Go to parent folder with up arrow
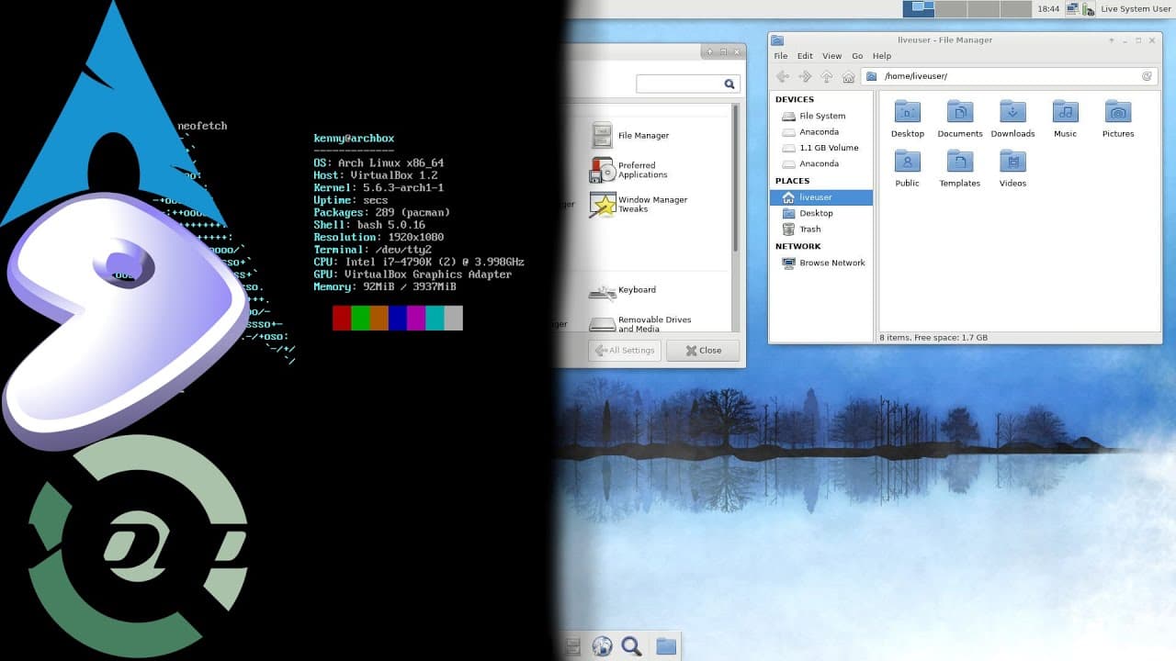The image size is (1176, 661). coord(827,77)
